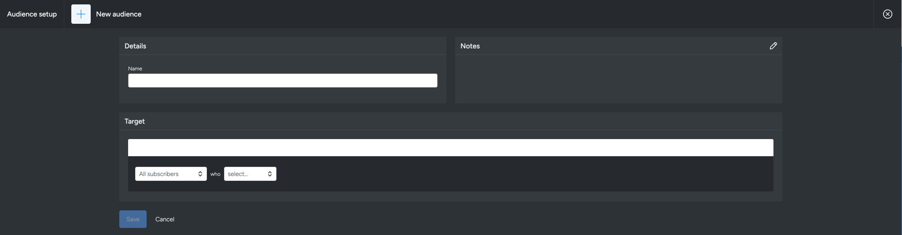This screenshot has height=235, width=902.
Task: Go to the Audience setup tab
Action: coord(32,14)
